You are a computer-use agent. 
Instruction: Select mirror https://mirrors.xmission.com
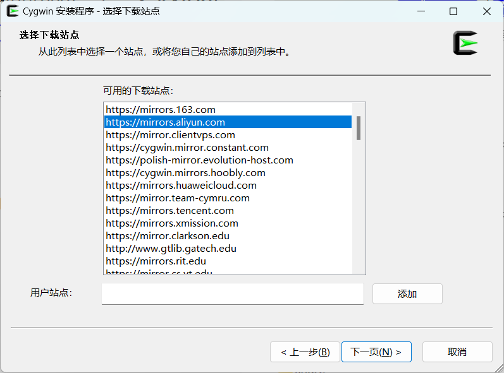tap(228, 223)
